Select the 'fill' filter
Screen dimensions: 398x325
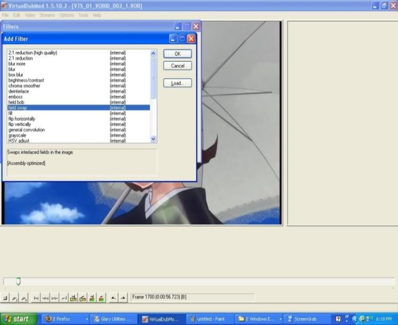coord(79,113)
